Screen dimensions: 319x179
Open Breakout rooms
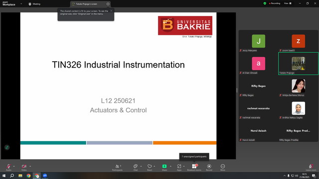(194, 167)
